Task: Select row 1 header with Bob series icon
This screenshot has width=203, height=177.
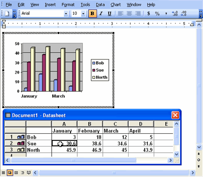Action: (x=15, y=137)
